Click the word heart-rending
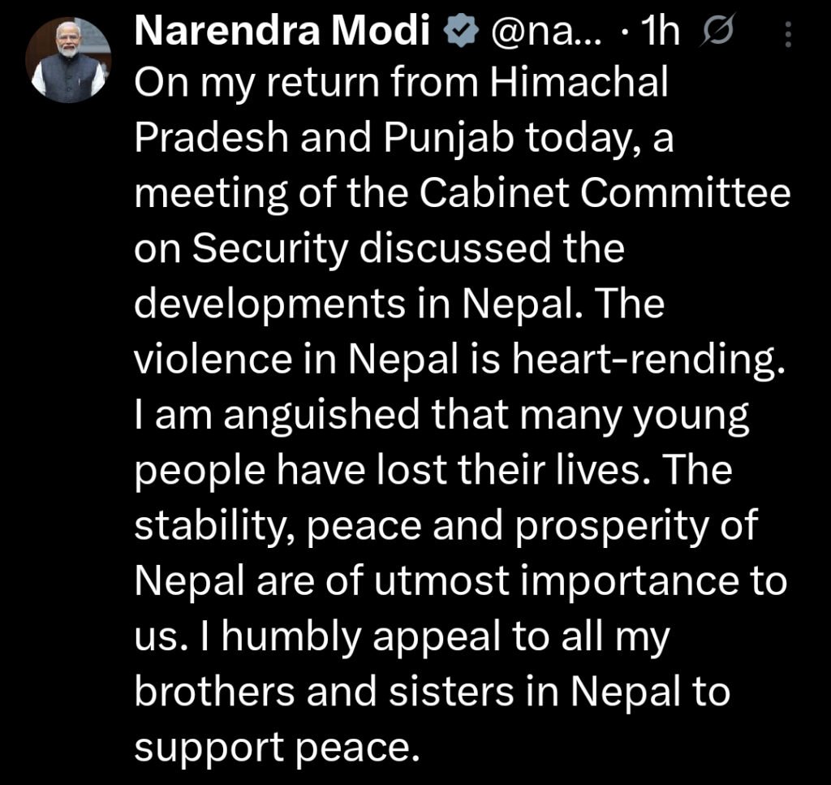The image size is (831, 785). 647,360
